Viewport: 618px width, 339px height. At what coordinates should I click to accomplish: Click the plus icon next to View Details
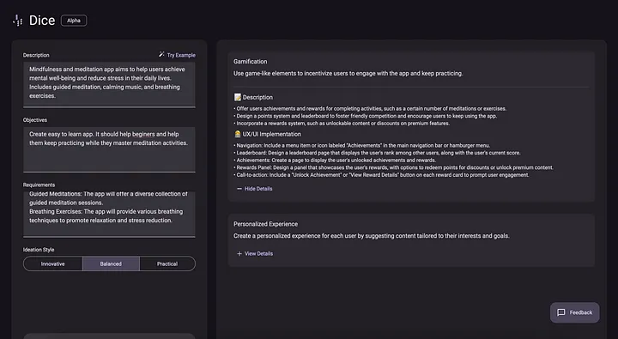click(239, 254)
